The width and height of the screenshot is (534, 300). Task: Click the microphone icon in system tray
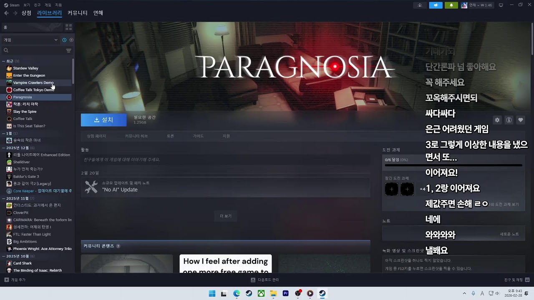[474, 293]
